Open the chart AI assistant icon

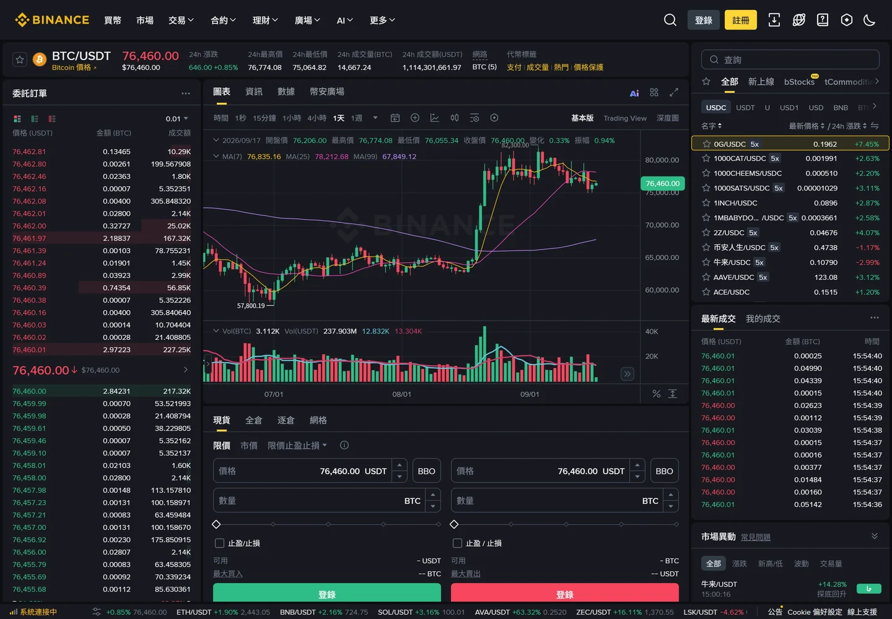pyautogui.click(x=634, y=93)
